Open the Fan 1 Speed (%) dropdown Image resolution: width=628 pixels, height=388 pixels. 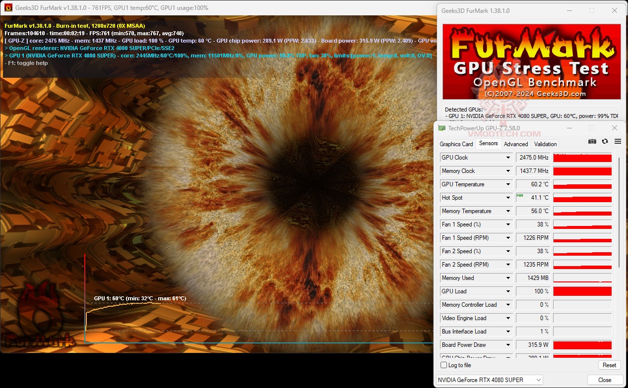[x=508, y=224]
